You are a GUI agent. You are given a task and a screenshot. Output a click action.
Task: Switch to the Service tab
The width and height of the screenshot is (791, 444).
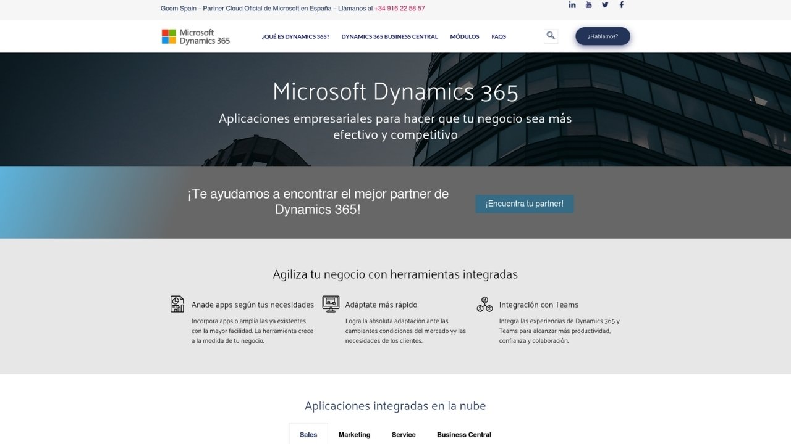404,434
